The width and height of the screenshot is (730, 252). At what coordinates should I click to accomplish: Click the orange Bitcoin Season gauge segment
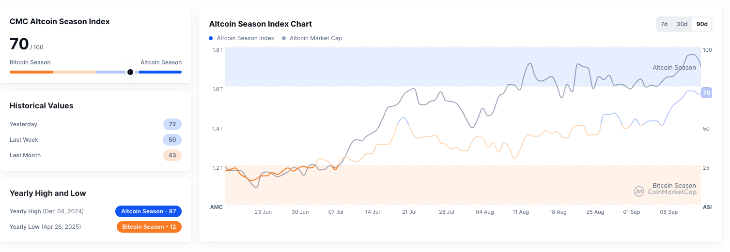pyautogui.click(x=31, y=72)
